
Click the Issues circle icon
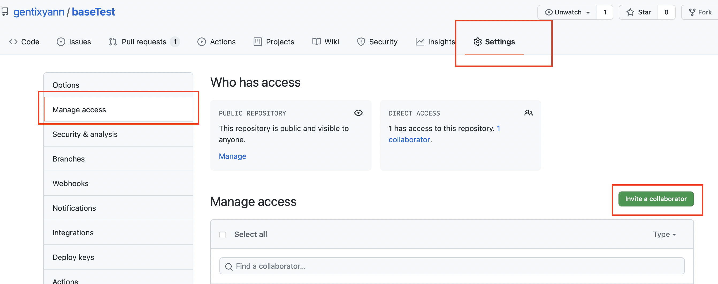point(61,42)
